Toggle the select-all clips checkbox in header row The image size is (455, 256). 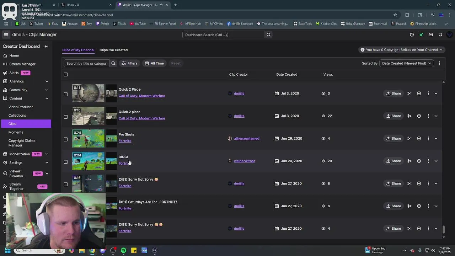tap(65, 74)
